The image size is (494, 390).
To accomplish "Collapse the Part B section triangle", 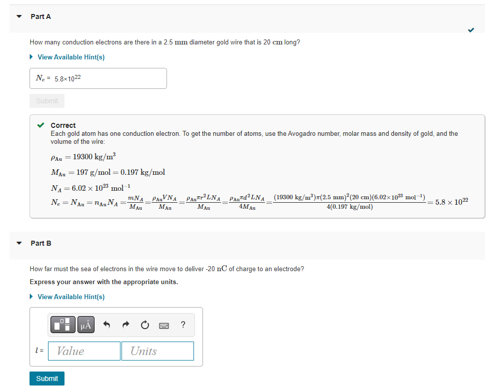I will click(x=19, y=243).
